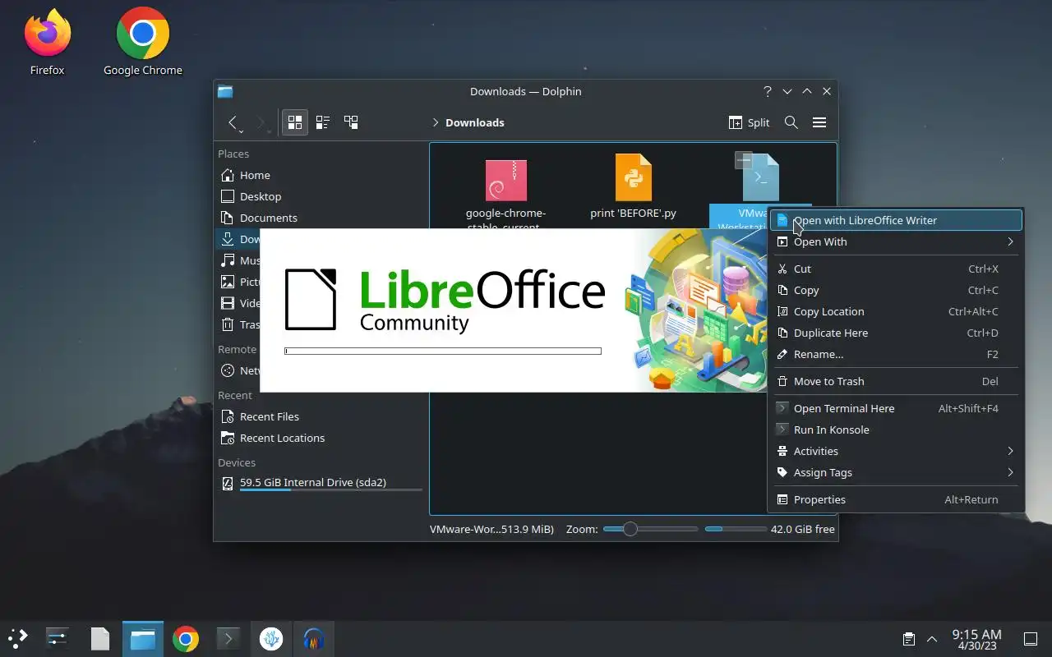Click the Show Desktop icon in panel corner
This screenshot has height=657, width=1052.
point(1030,639)
